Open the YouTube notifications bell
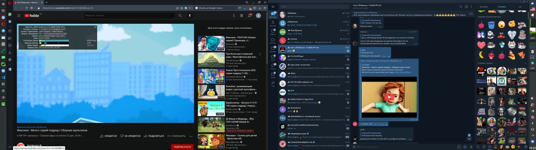Viewport: 536px width, 150px height. (x=250, y=15)
